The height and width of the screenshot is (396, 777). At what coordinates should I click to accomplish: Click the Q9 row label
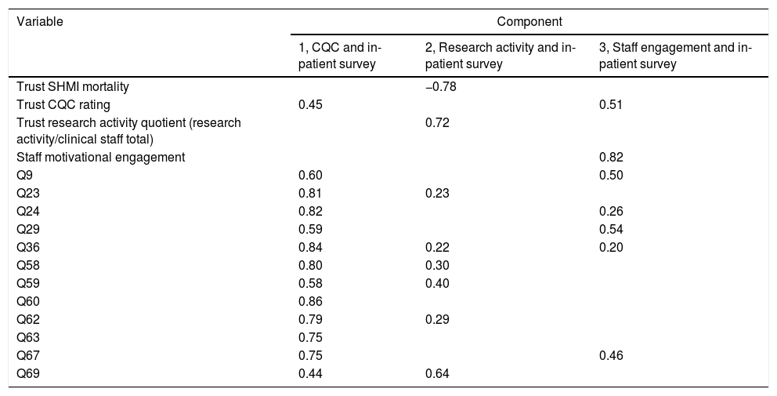click(25, 174)
